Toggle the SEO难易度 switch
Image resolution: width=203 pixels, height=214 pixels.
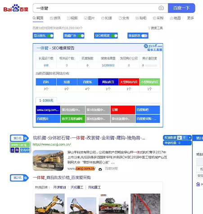pos(114,36)
